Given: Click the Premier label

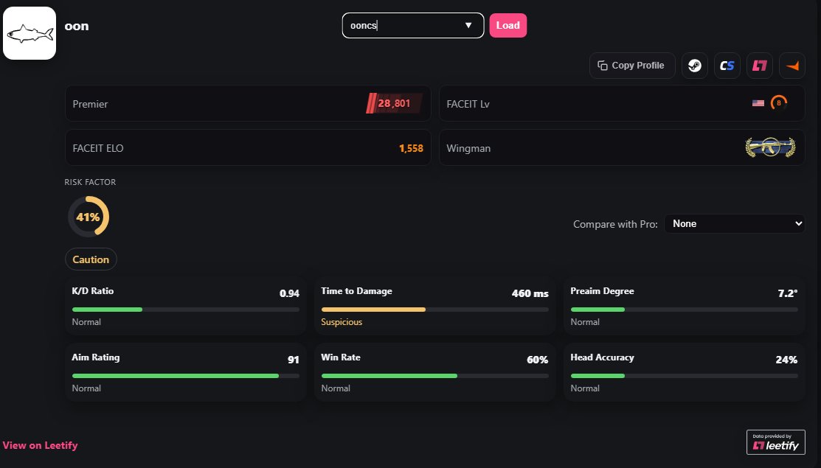Looking at the screenshot, I should 90,104.
